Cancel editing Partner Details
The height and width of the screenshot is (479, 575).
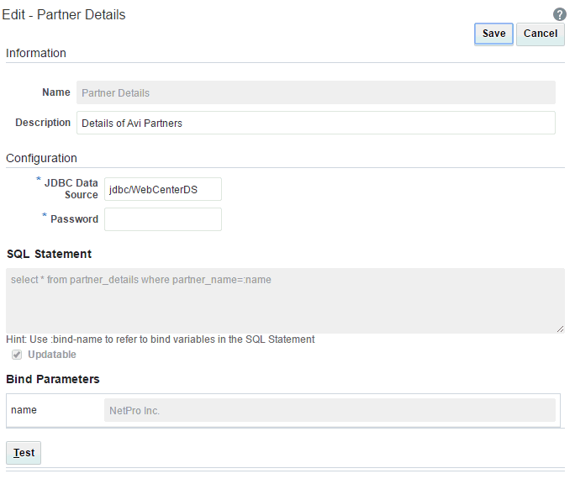coord(541,34)
